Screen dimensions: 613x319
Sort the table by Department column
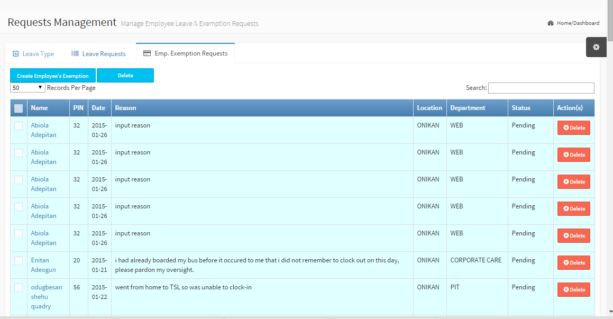click(x=468, y=108)
